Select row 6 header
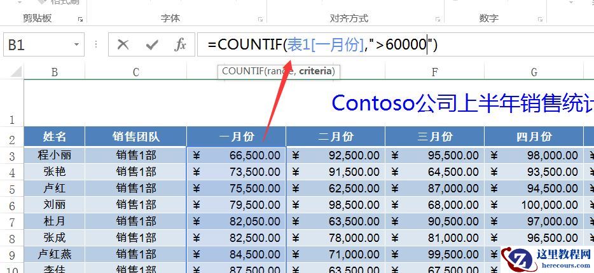 tap(11, 205)
